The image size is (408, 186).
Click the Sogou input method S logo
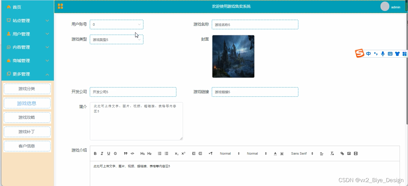[359, 53]
